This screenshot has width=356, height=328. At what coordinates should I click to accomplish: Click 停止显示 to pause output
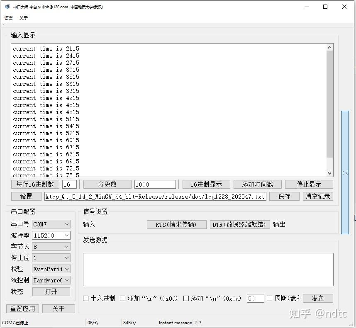tap(309, 184)
